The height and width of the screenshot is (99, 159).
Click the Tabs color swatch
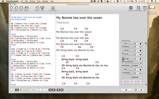(x=140, y=70)
